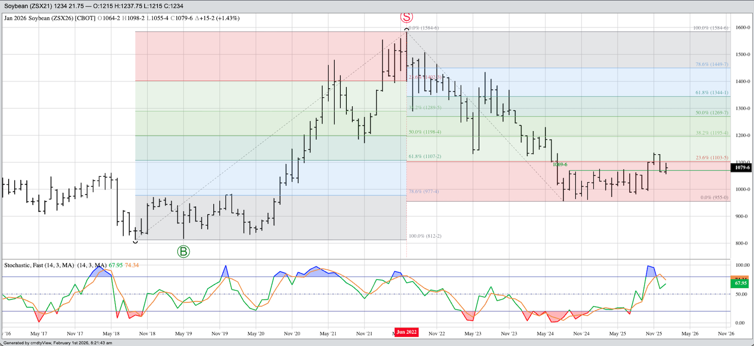
Task: Click the green B buy signal marker
Action: point(184,252)
